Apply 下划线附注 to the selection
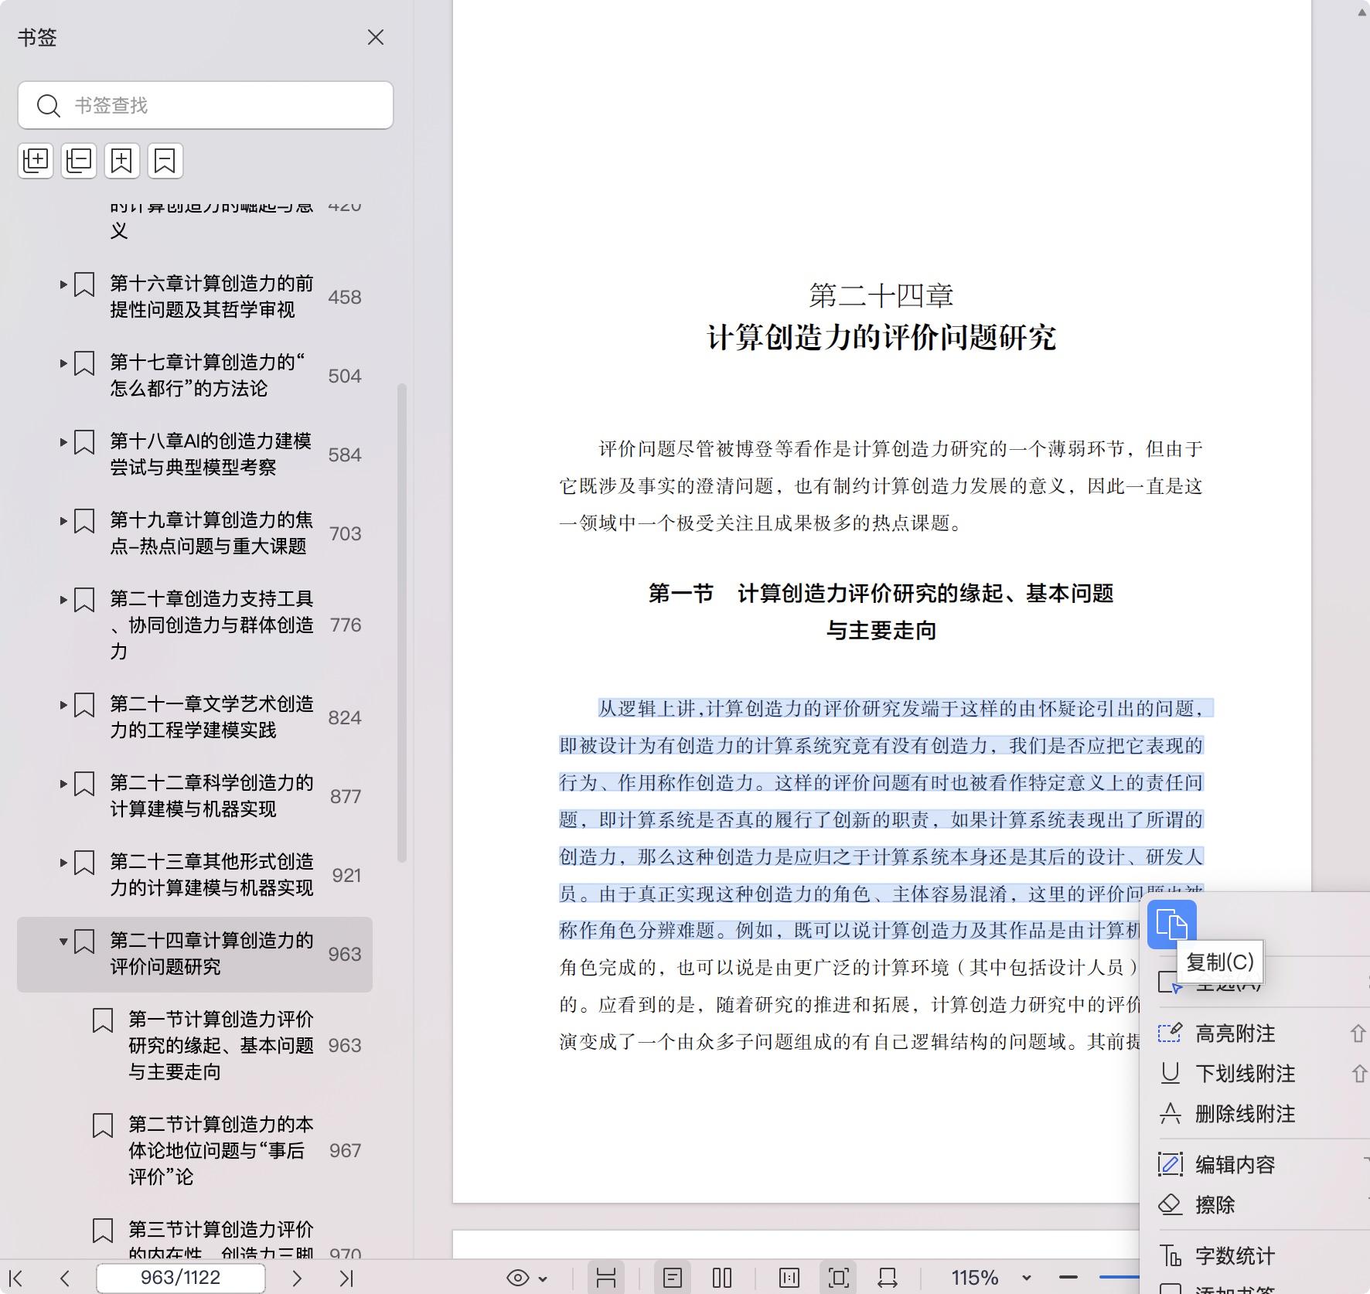 point(1244,1074)
